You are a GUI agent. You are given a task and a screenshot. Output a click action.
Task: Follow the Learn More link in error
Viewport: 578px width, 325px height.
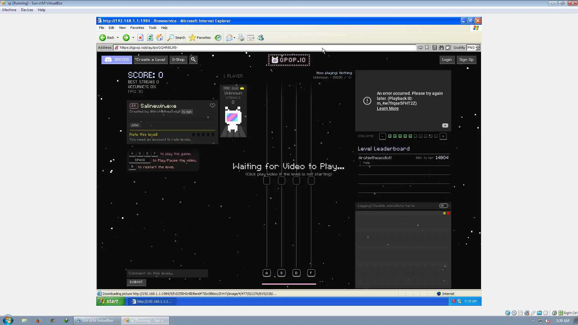tap(387, 109)
